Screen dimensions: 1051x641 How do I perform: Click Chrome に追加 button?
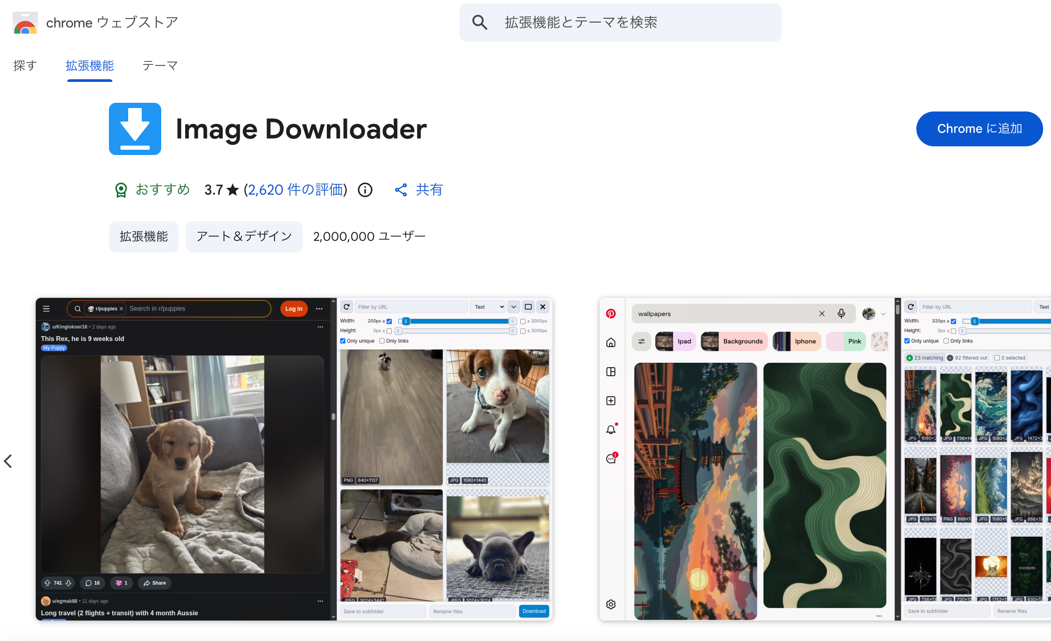(x=980, y=129)
